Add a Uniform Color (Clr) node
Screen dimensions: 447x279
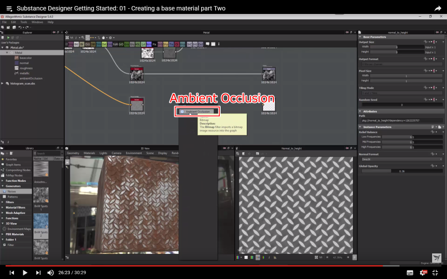(x=177, y=44)
